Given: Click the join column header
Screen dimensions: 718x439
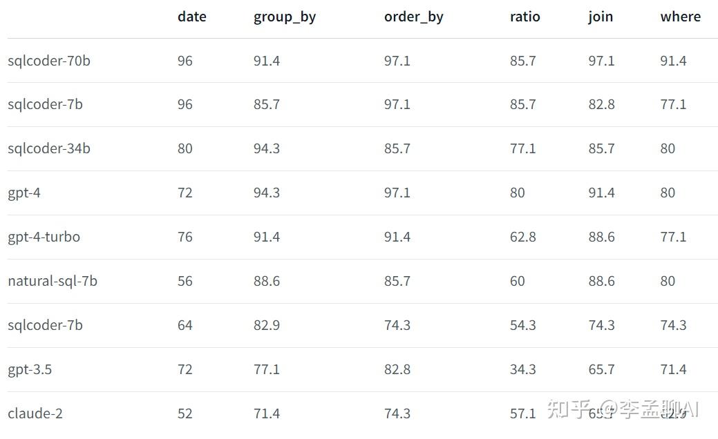Looking at the screenshot, I should (601, 18).
